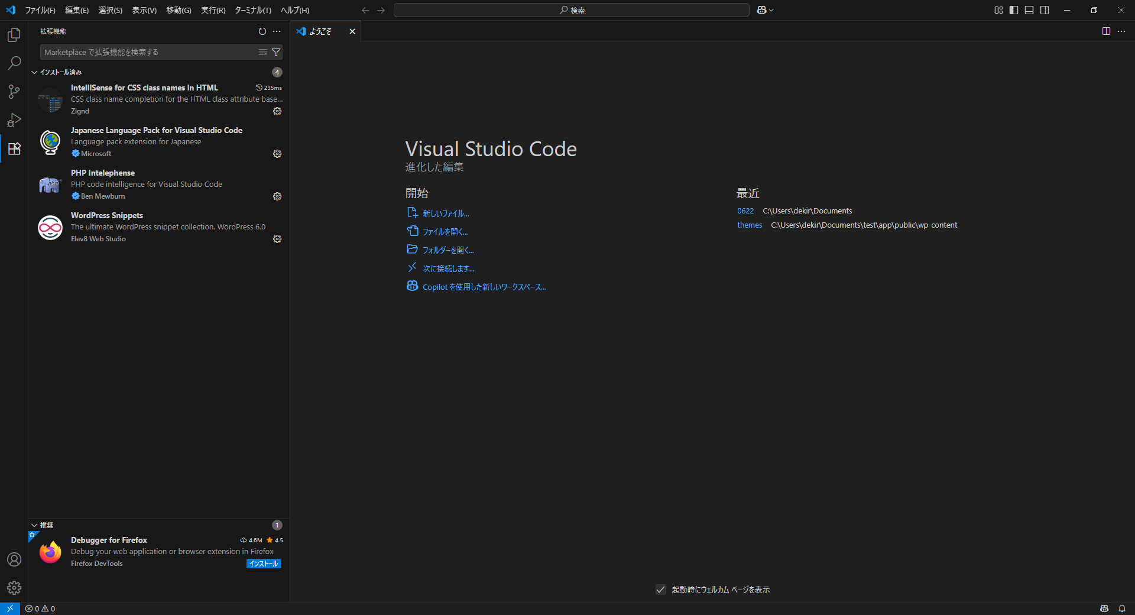Open editor more actions menu

point(1121,31)
